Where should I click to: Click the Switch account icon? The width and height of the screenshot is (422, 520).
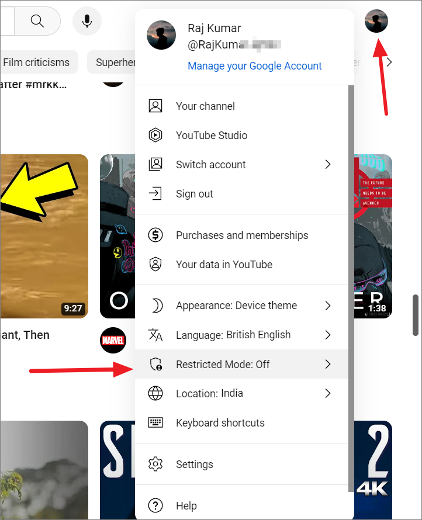point(155,165)
